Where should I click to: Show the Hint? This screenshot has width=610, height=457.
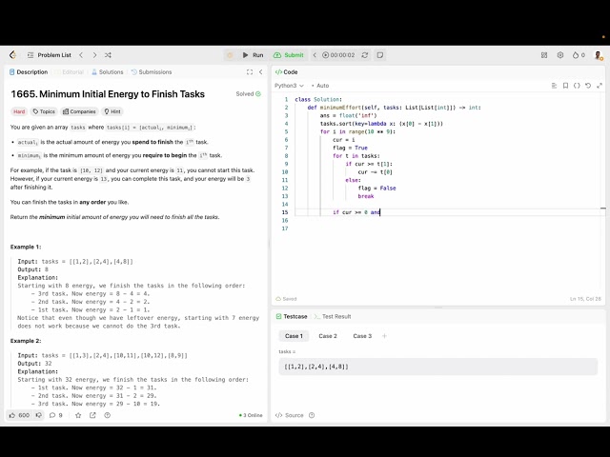click(112, 111)
